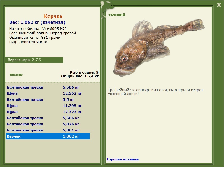Click the Общий вес: 66,4 кг total
Viewport: 224px width, 171px height.
80,76
